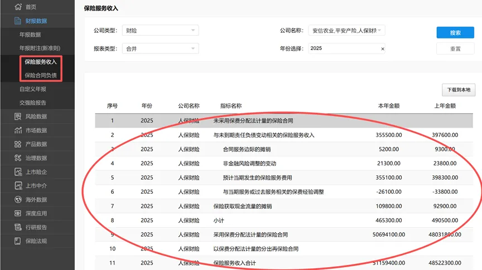
Task: Click the 保险法规 book icon
Action: pyautogui.click(x=18, y=241)
